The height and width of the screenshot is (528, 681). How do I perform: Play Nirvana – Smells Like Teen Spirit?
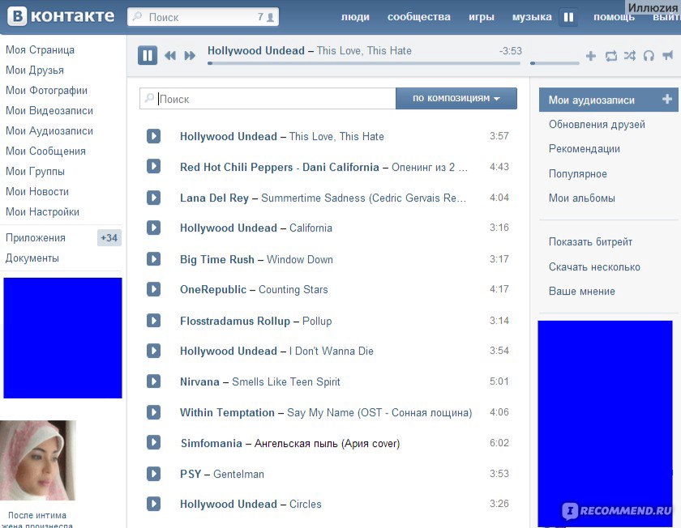(153, 381)
